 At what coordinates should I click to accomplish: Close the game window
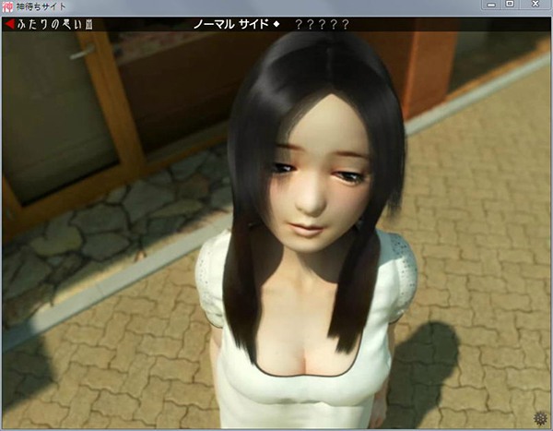[x=535, y=5]
